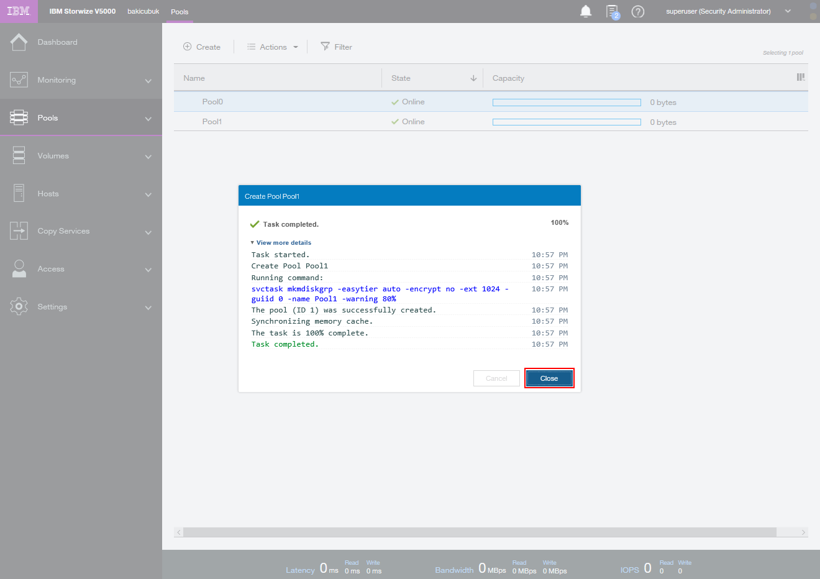Click the Create pool button

202,47
